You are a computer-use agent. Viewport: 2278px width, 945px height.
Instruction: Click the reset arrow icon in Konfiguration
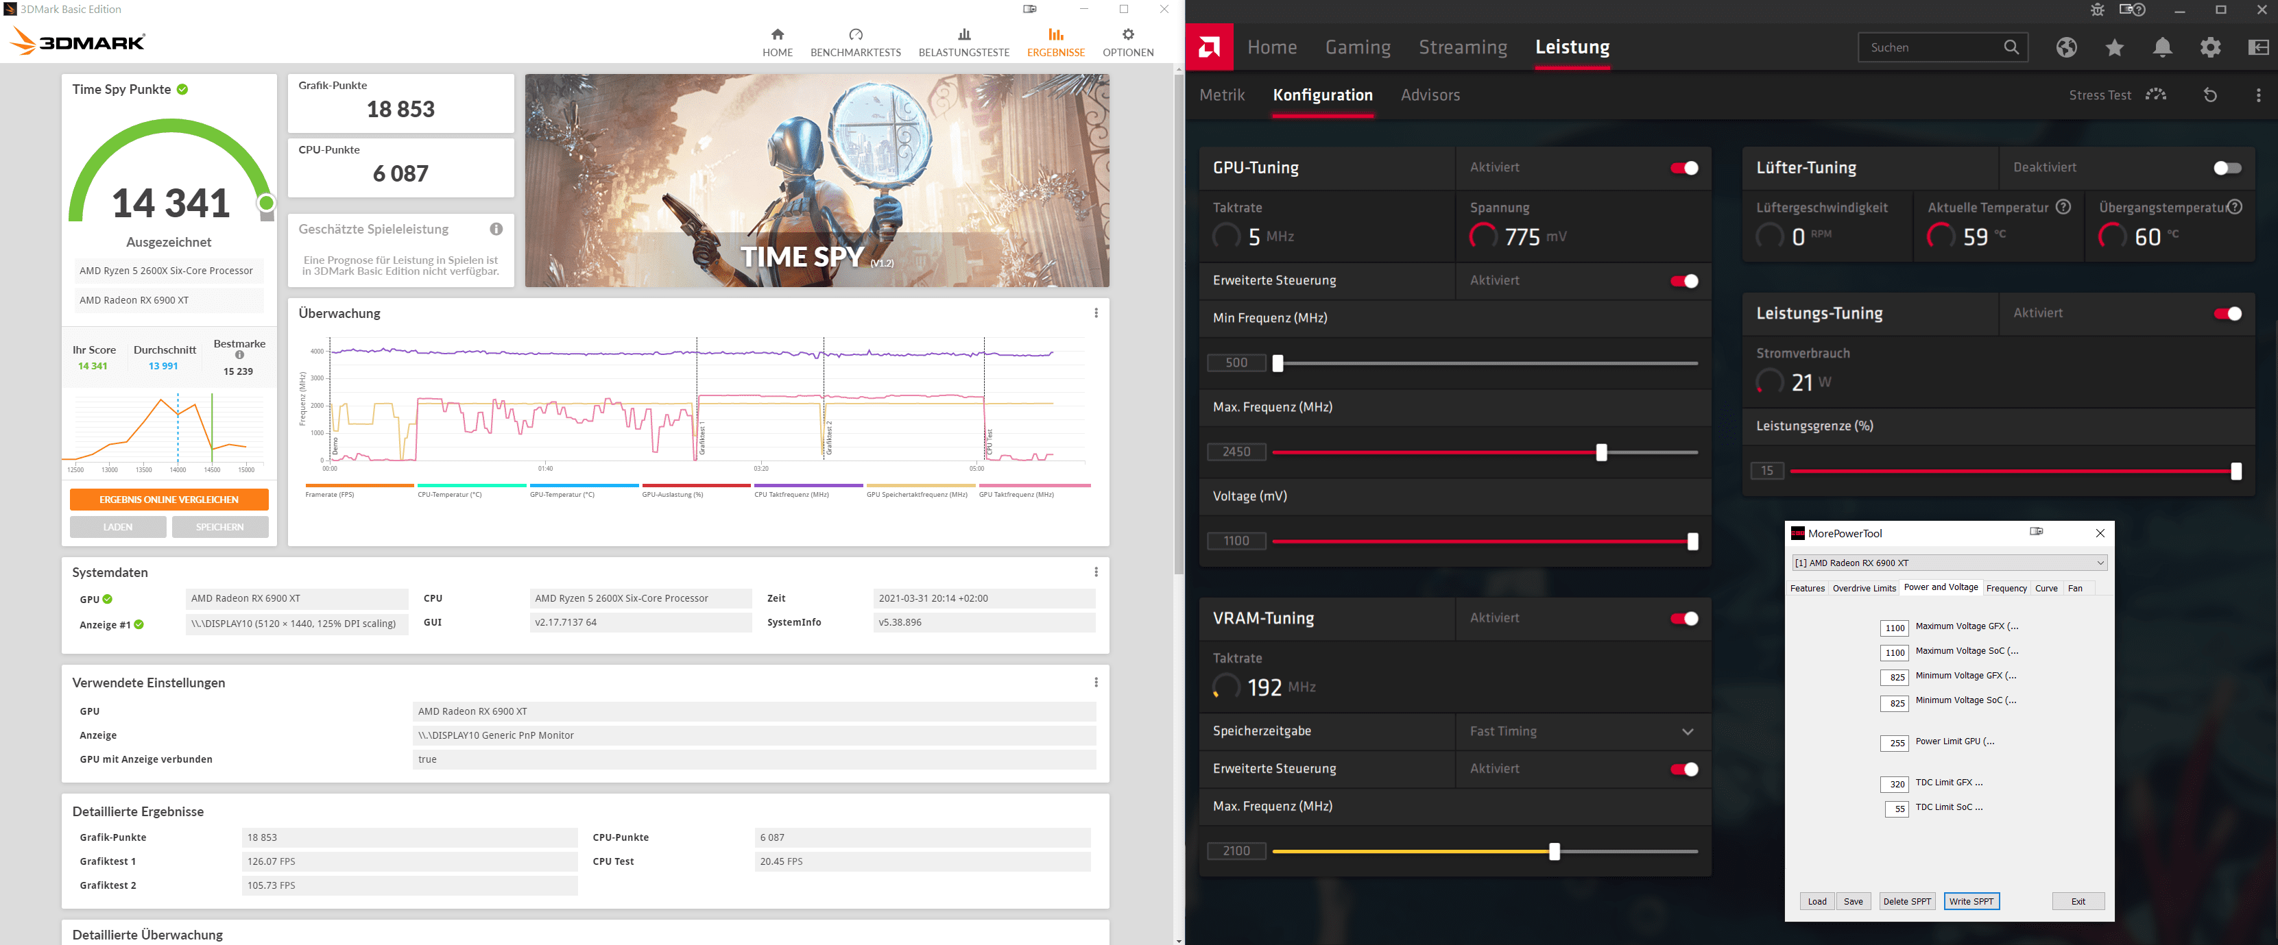click(x=2210, y=95)
